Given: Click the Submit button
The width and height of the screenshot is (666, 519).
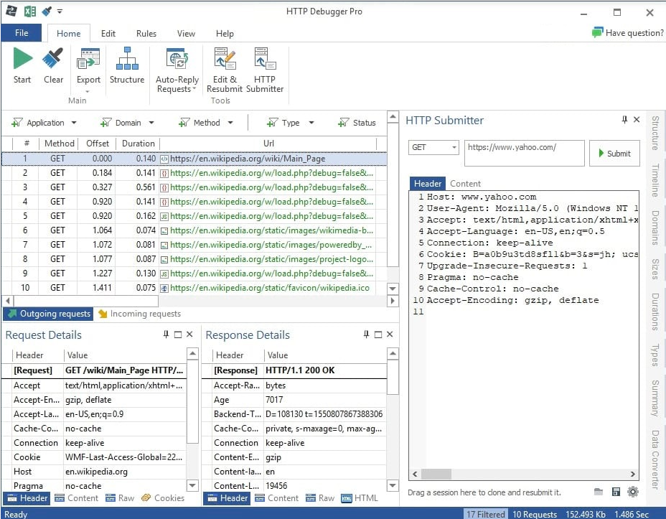Looking at the screenshot, I should coord(614,153).
